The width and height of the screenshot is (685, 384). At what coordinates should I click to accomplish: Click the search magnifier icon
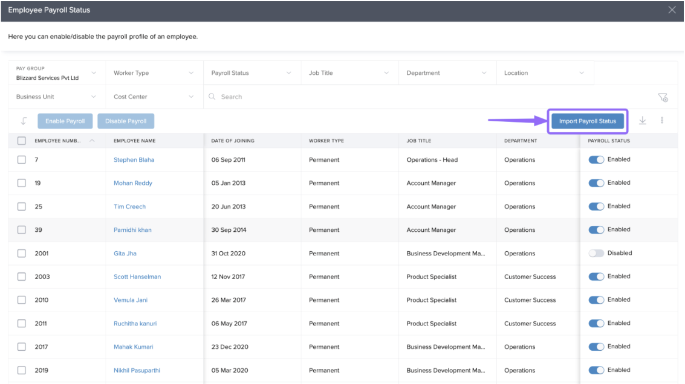pos(212,97)
